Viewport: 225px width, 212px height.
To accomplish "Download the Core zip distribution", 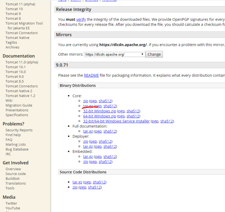I will coord(85,101).
